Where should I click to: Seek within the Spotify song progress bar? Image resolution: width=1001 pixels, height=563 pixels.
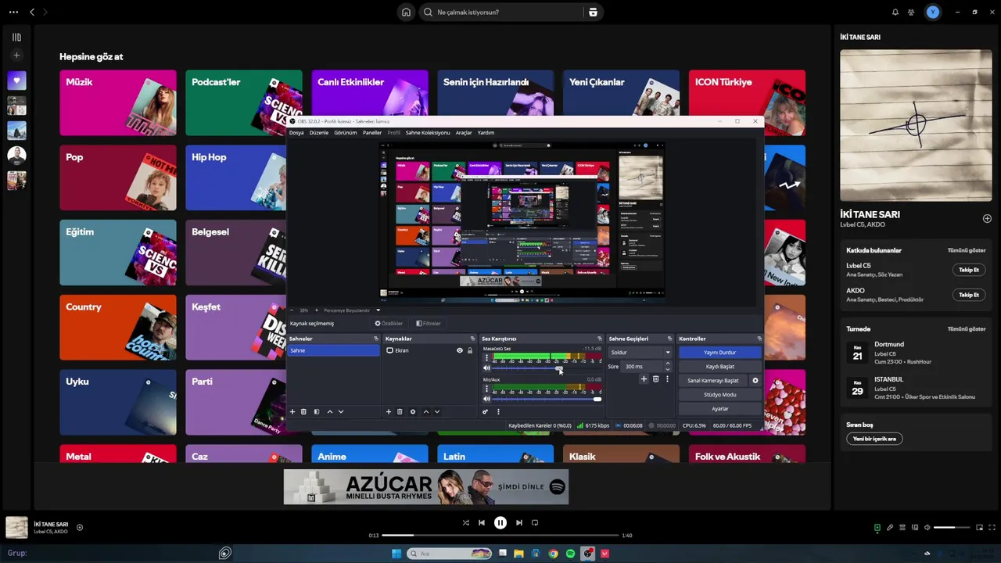pos(500,536)
